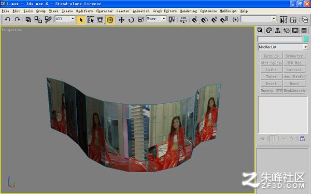Choose the Select and Rotate tool
The image size is (311, 194).
131,20
